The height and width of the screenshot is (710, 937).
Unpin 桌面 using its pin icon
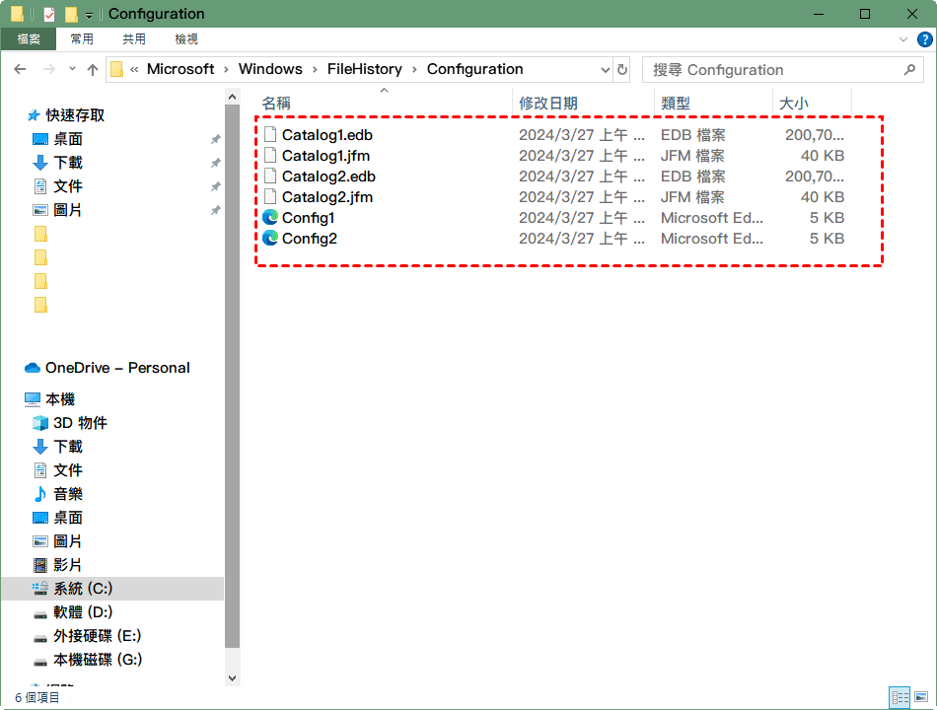click(x=215, y=139)
